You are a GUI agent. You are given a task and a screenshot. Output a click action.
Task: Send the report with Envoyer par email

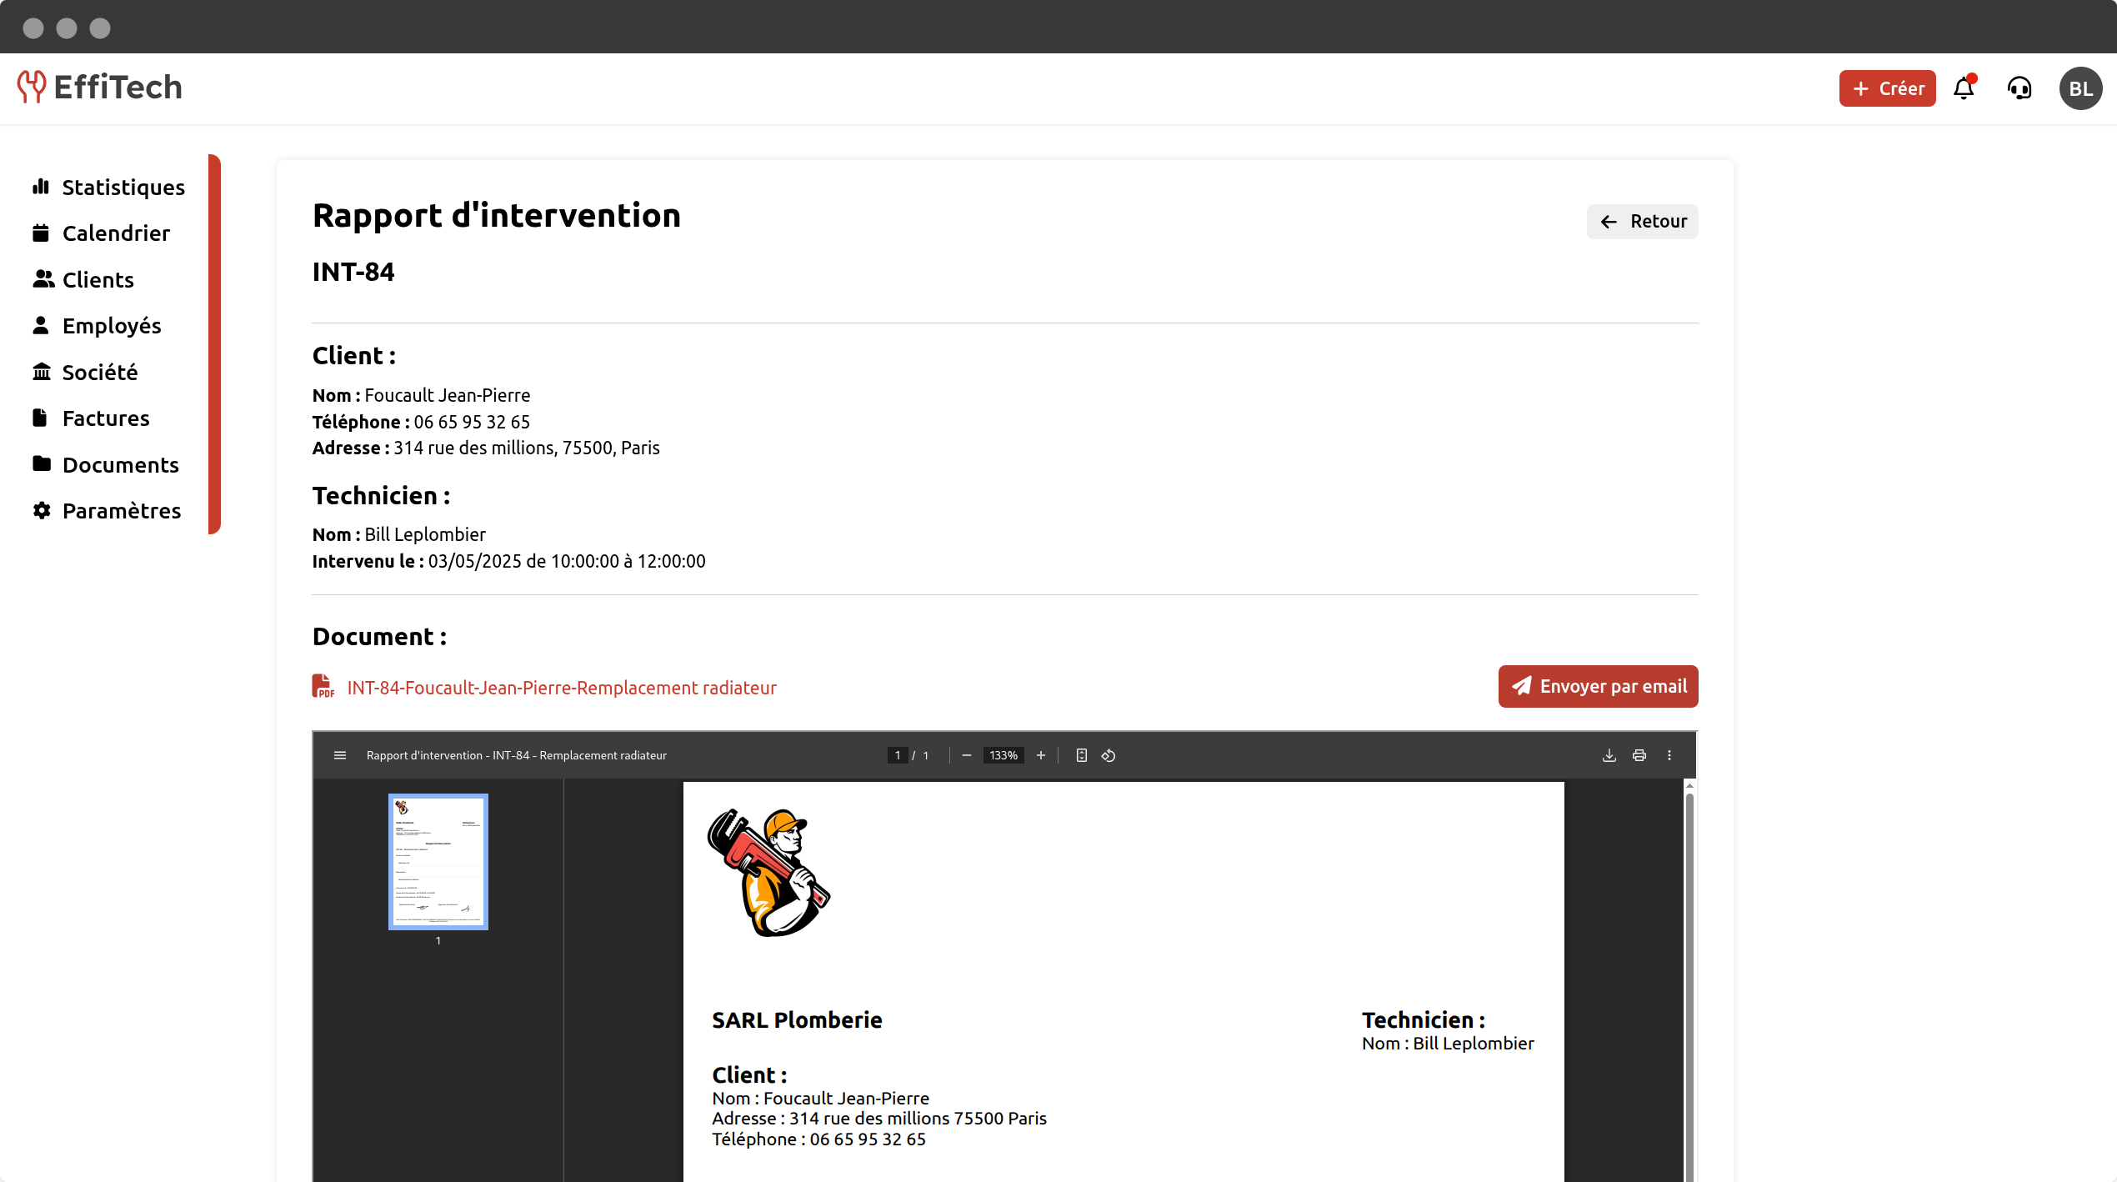click(1598, 686)
